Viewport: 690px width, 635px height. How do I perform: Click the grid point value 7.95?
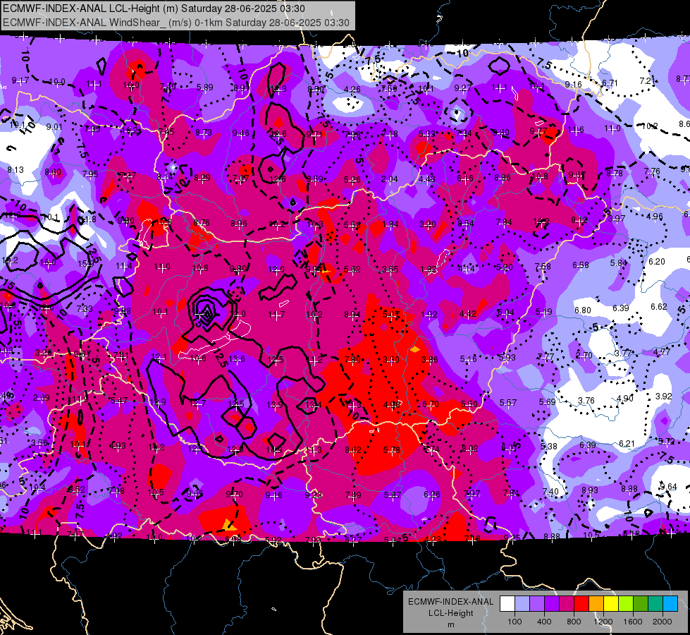(90, 174)
